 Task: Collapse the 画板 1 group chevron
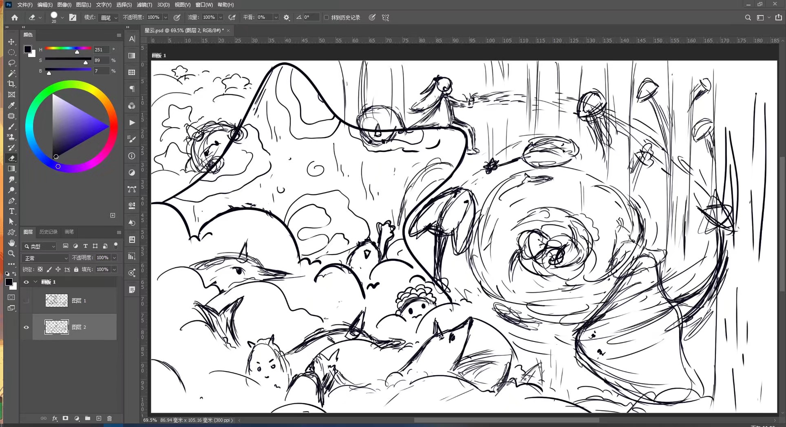(x=35, y=282)
